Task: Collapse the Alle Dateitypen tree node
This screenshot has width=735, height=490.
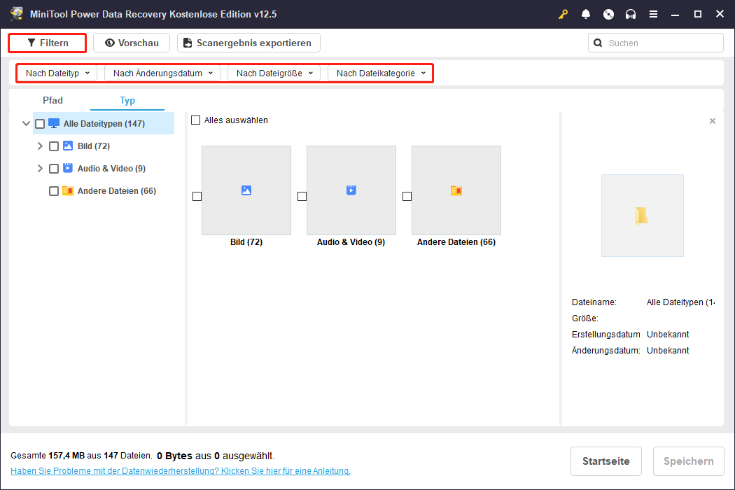Action: click(x=26, y=124)
